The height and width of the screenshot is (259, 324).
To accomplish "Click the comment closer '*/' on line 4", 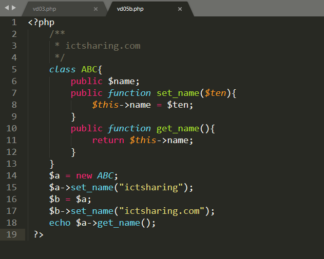I will tap(60, 57).
